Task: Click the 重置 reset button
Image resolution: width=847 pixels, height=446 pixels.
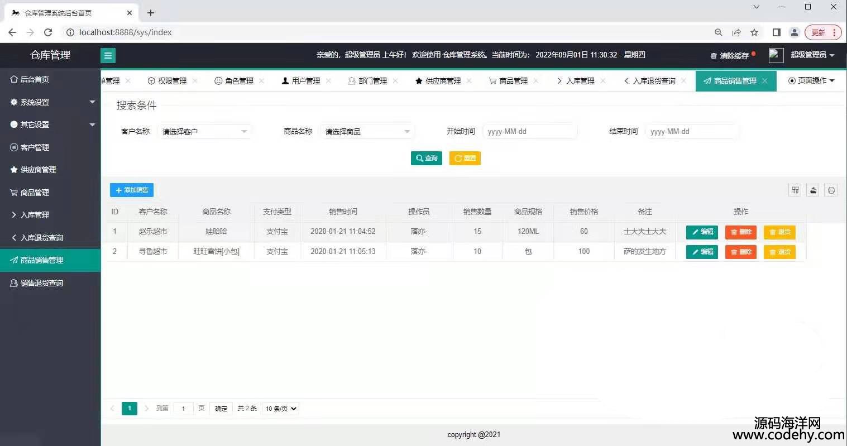Action: [465, 159]
